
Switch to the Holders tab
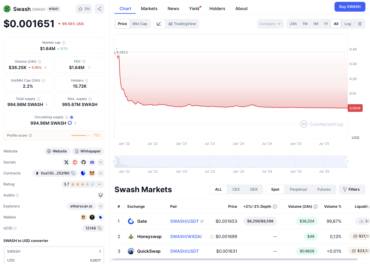217,9
